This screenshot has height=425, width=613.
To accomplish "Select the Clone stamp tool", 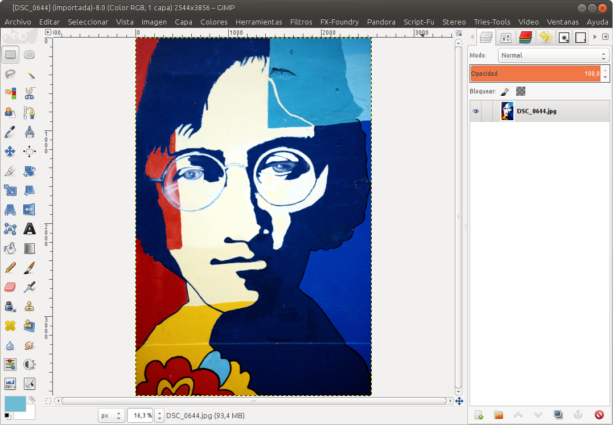I will click(30, 307).
